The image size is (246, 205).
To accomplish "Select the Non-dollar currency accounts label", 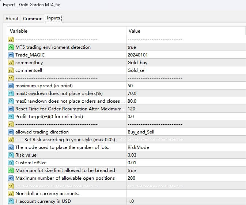I will point(47,193).
